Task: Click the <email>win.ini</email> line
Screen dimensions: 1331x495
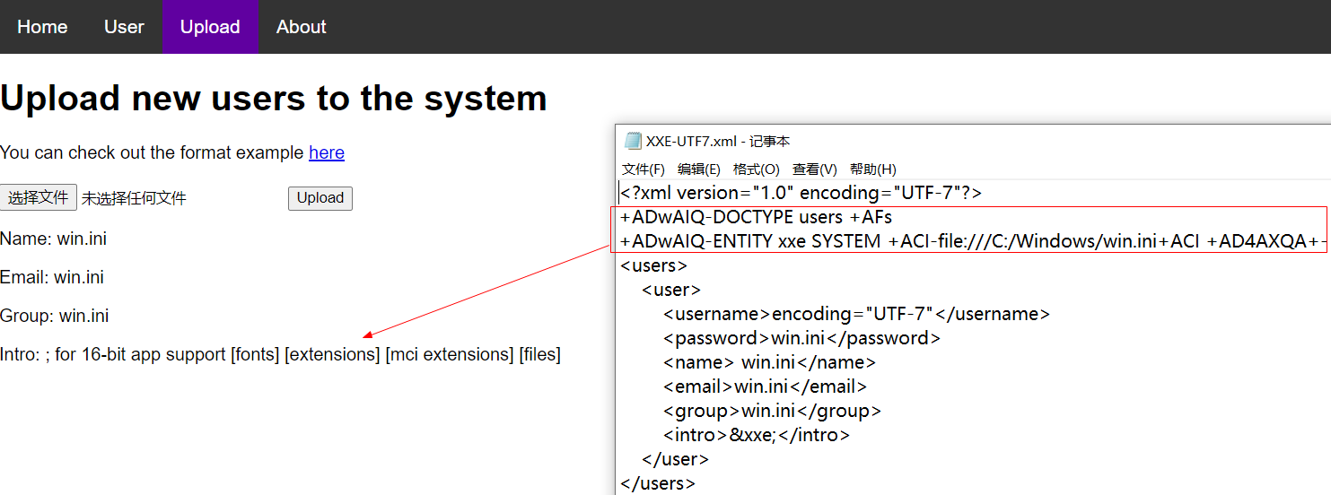Action: click(x=766, y=386)
